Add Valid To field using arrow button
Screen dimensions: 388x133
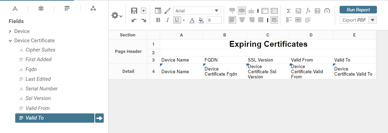100,118
